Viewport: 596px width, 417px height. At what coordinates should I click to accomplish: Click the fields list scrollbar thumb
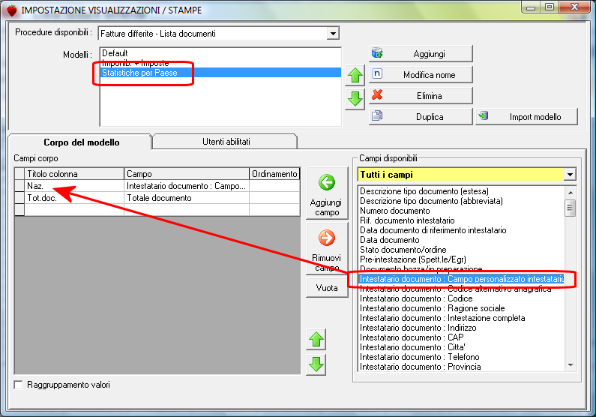click(x=571, y=208)
